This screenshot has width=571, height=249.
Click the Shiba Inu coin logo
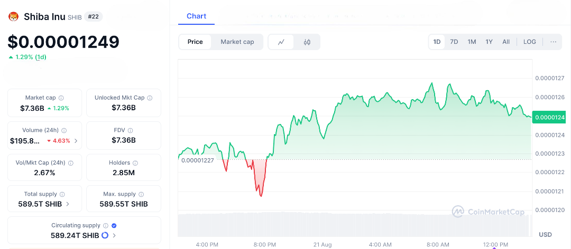point(13,17)
